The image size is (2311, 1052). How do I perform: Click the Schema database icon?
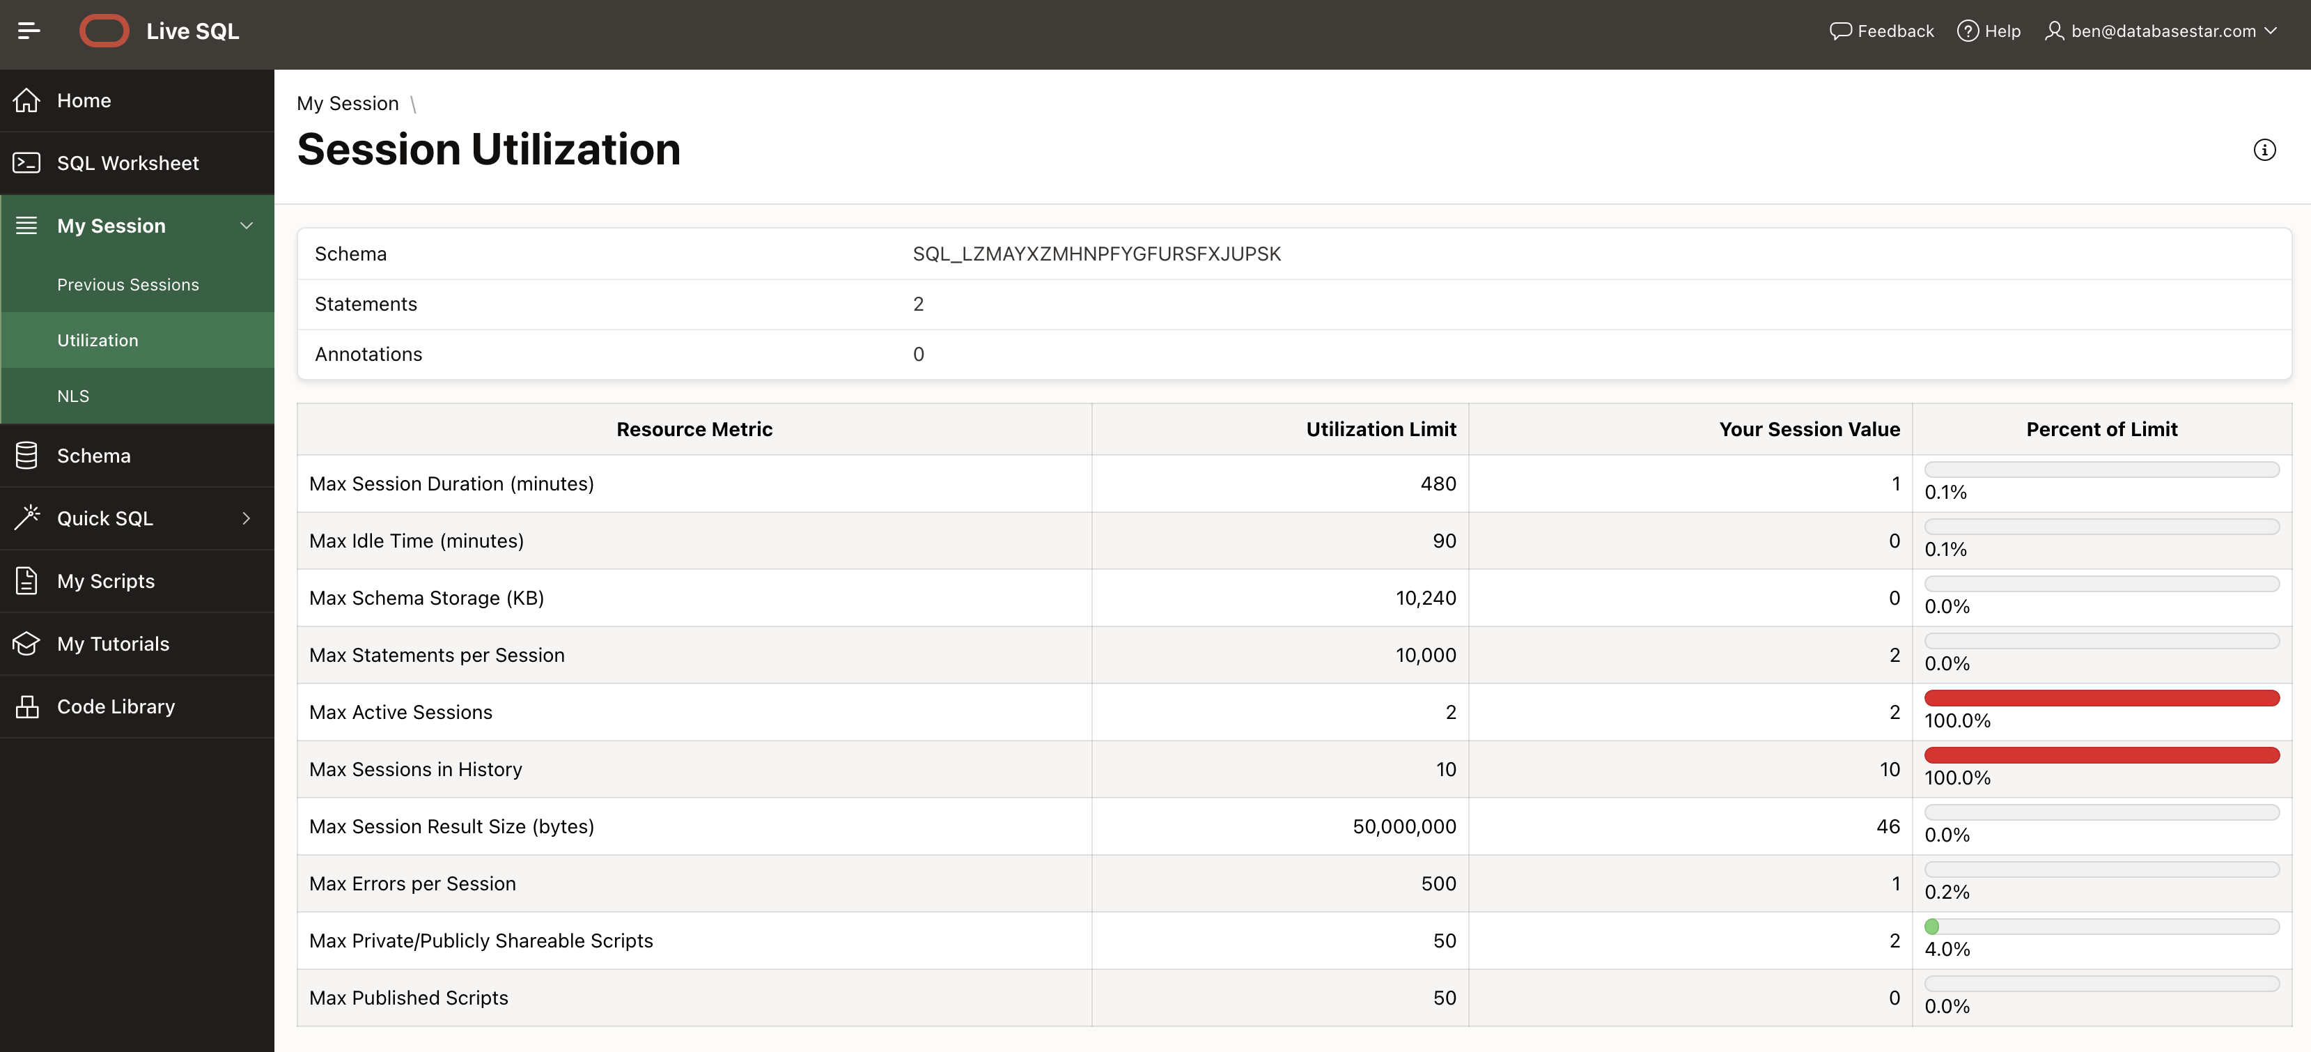(x=27, y=456)
